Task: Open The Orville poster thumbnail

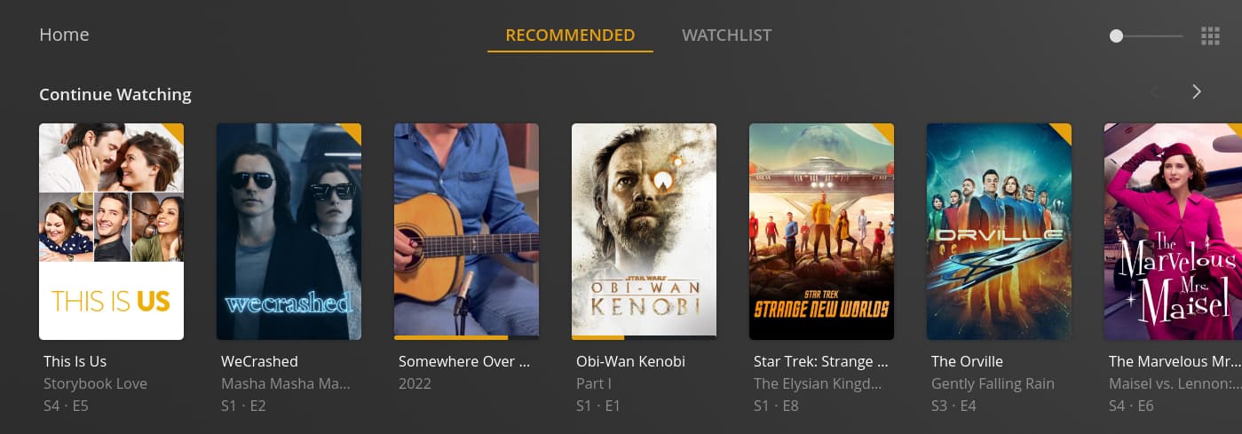Action: point(999,232)
